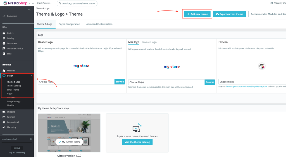Click the Payment card icon
Screen dimensions: 286x157
(4, 117)
